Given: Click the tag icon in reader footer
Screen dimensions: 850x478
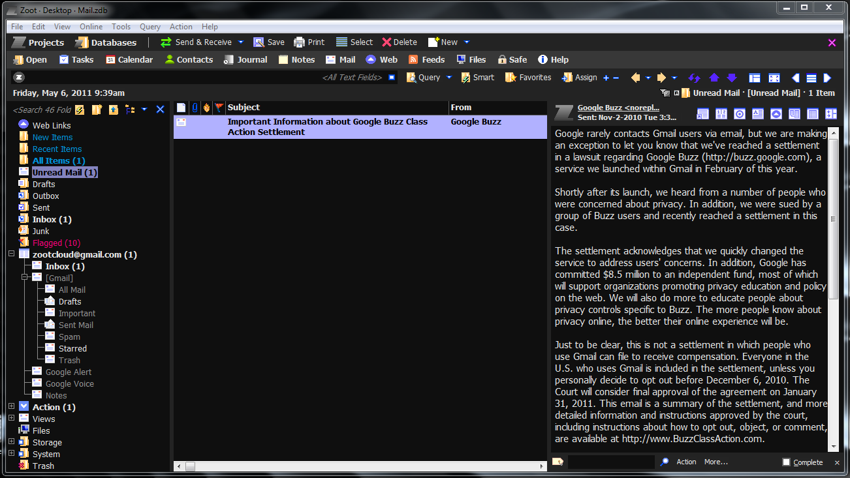Looking at the screenshot, I should pyautogui.click(x=558, y=462).
